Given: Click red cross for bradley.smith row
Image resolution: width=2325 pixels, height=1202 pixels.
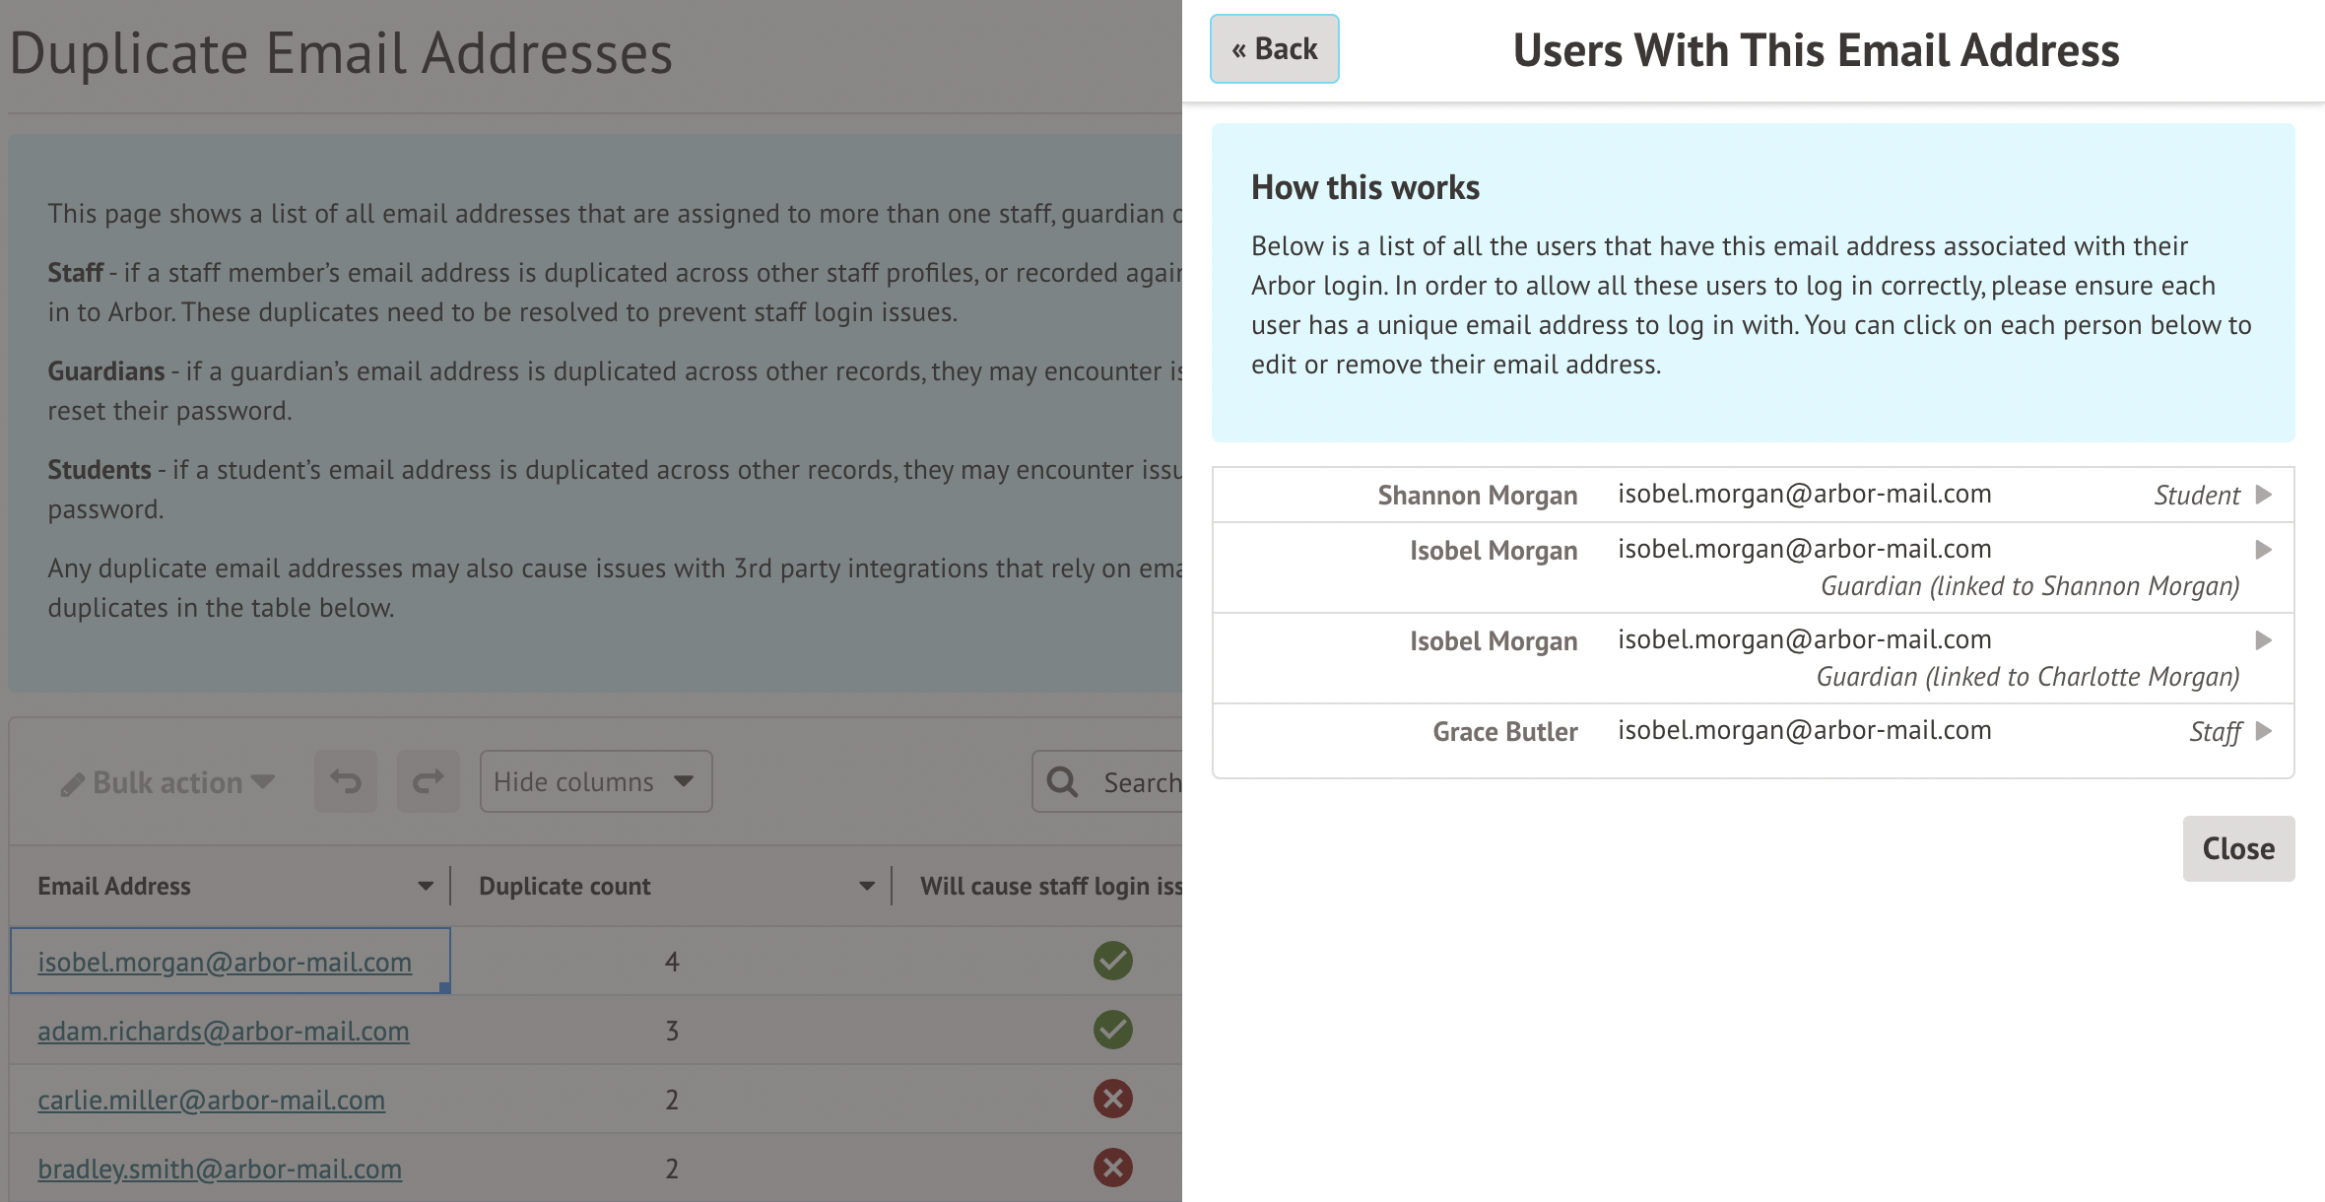Looking at the screenshot, I should tap(1112, 1168).
